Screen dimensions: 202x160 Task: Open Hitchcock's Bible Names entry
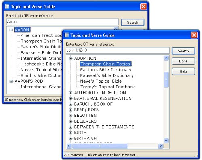click(41, 64)
